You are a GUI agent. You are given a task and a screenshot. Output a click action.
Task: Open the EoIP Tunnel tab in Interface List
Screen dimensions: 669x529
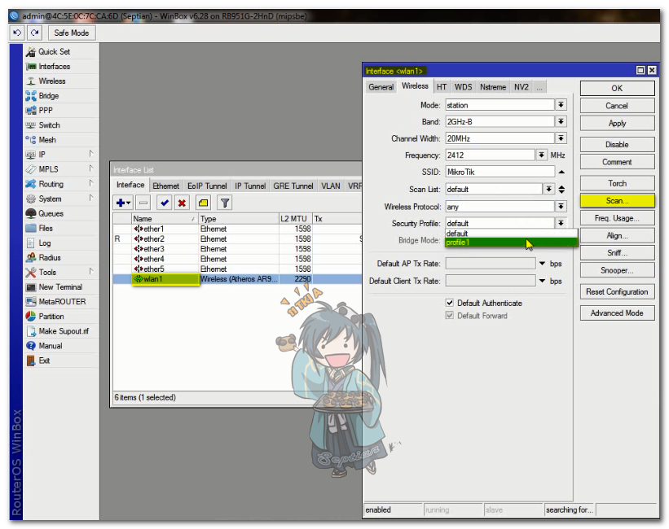207,186
